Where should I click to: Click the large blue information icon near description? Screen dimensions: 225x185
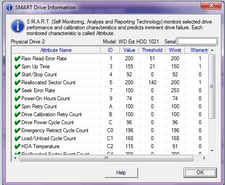coord(18,27)
